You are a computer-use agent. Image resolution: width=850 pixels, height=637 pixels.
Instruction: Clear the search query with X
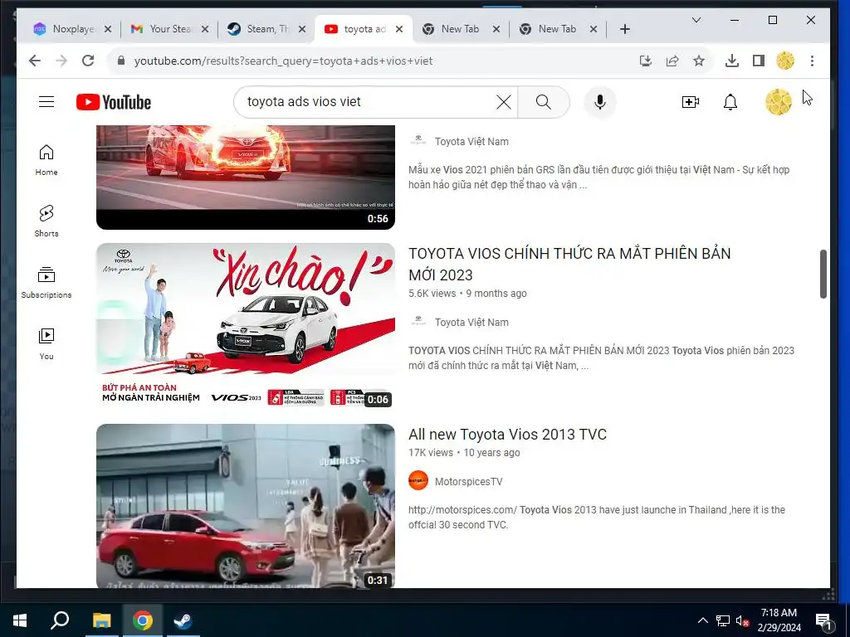504,102
